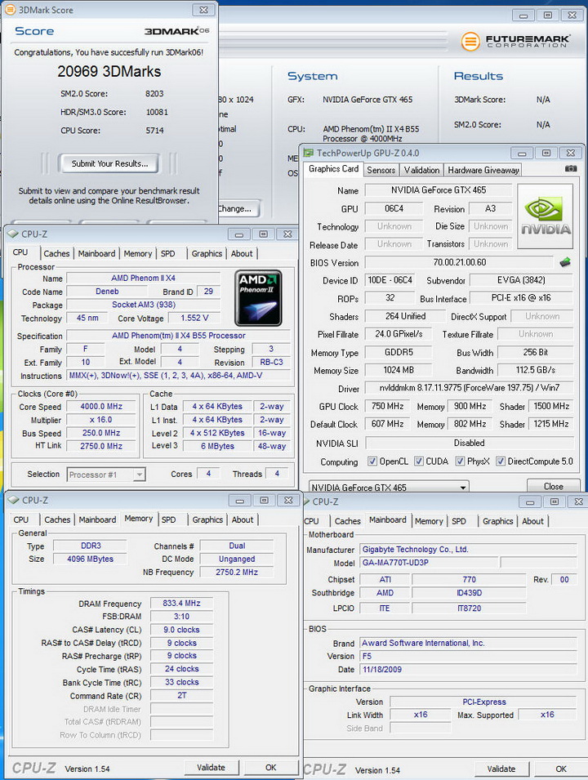Click the BIOS save chip icon in GPU-Z
This screenshot has width=588, height=780.
[x=565, y=262]
